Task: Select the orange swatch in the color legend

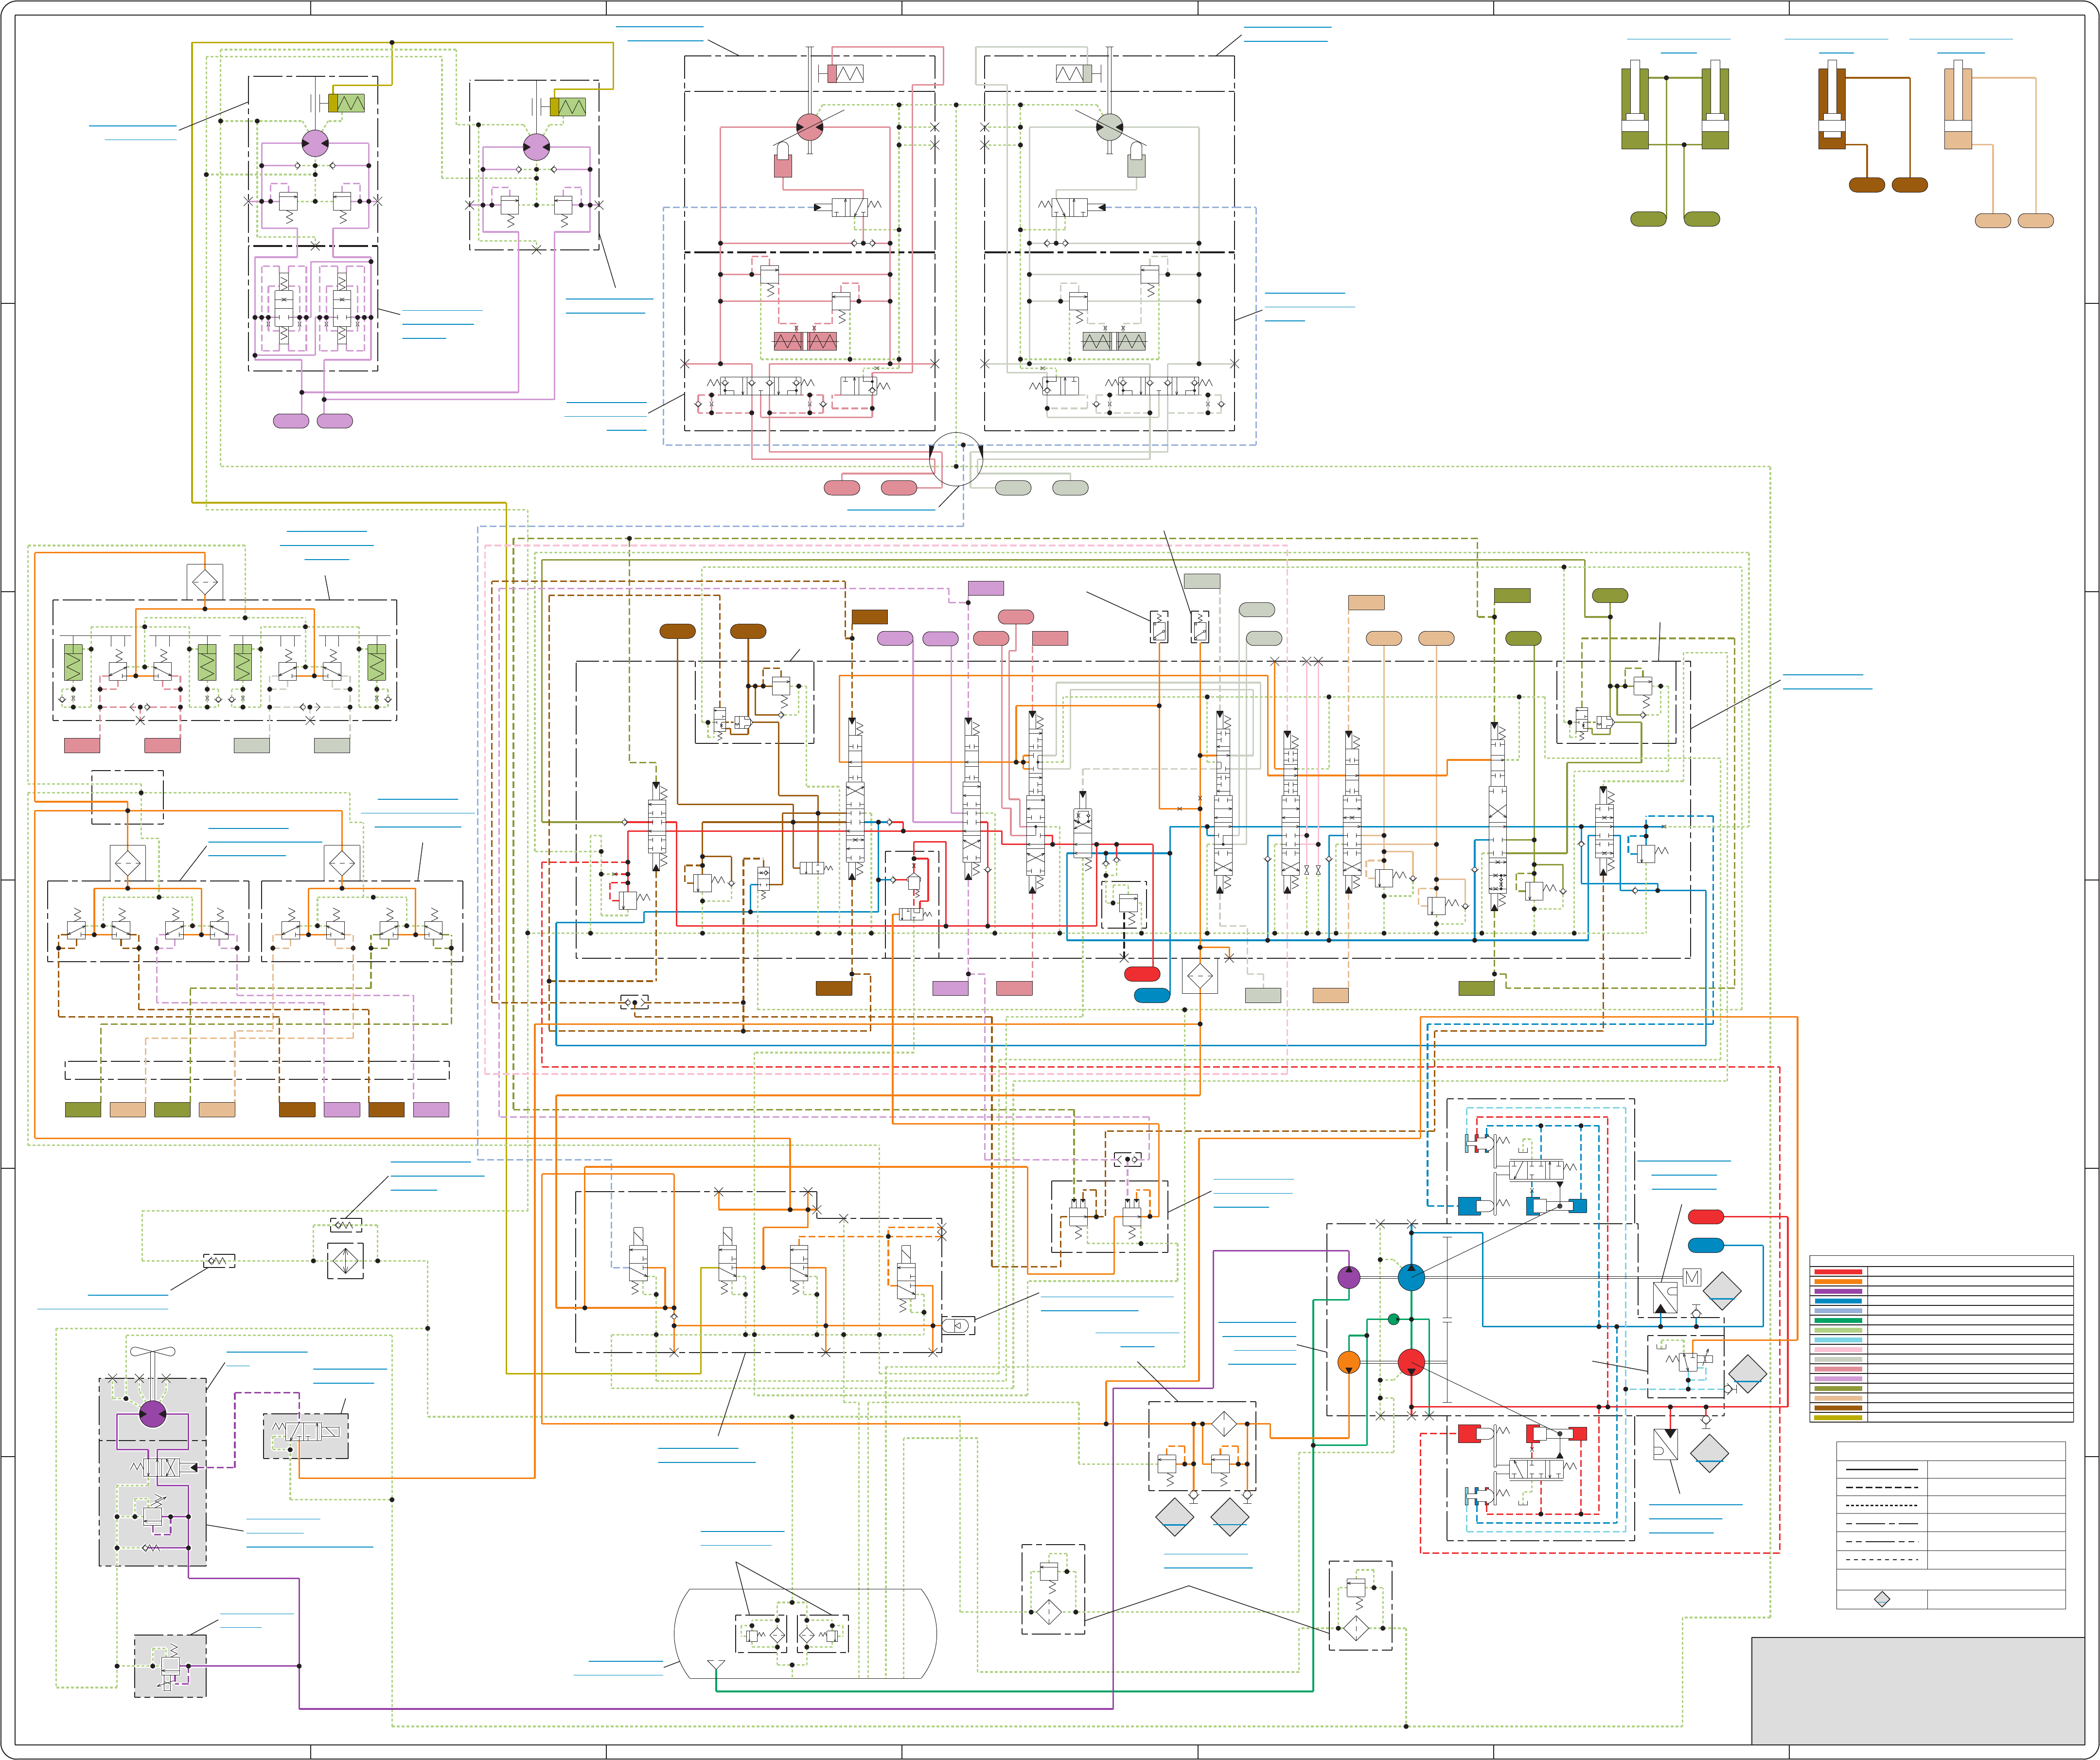Action: (1838, 1281)
